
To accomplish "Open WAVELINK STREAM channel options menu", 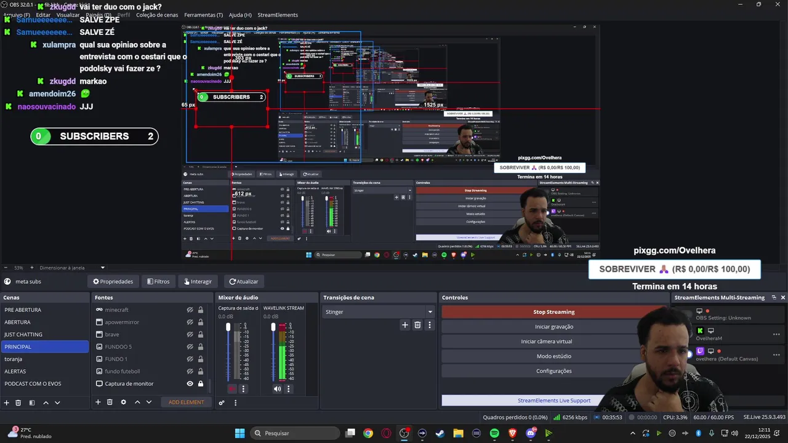I will (288, 389).
